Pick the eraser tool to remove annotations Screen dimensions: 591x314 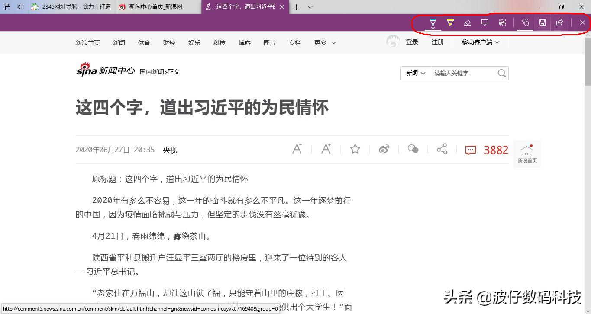point(468,22)
